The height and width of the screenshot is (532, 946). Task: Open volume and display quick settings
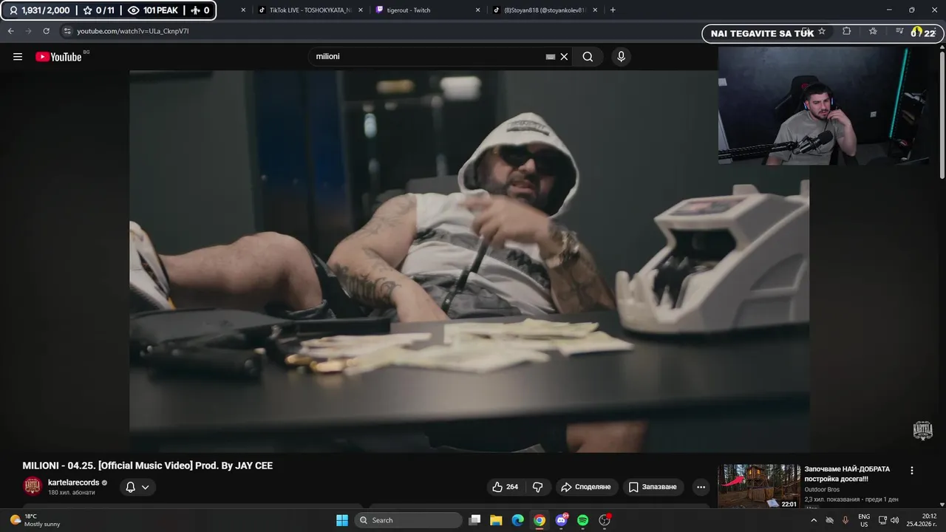click(888, 520)
